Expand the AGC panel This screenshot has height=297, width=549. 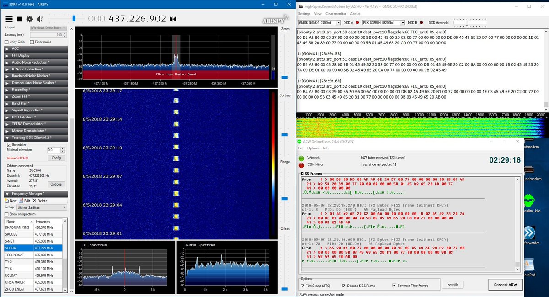pyautogui.click(x=36, y=48)
